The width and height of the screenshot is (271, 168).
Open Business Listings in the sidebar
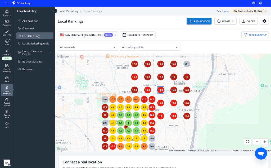tap(32, 62)
